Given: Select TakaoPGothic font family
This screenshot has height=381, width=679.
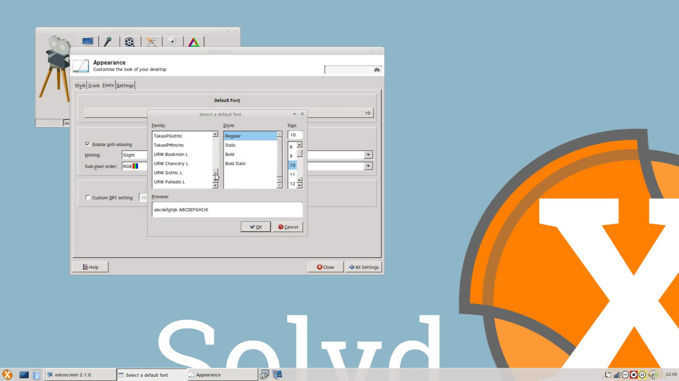Looking at the screenshot, I should tap(182, 136).
